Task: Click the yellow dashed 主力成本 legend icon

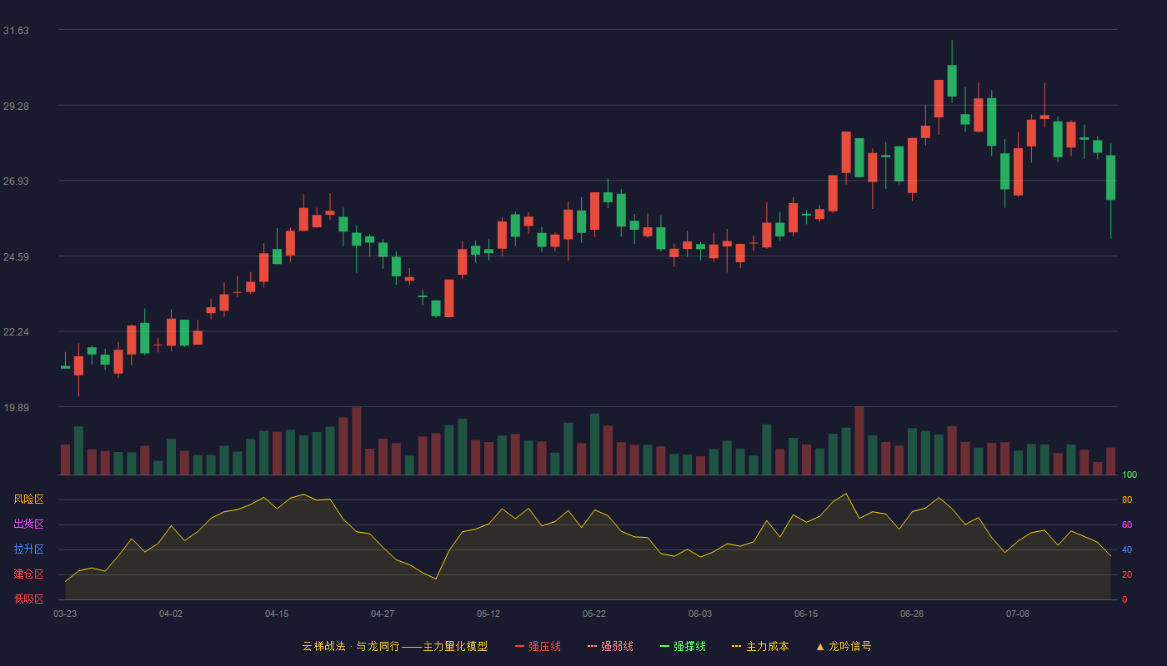Action: coord(737,646)
